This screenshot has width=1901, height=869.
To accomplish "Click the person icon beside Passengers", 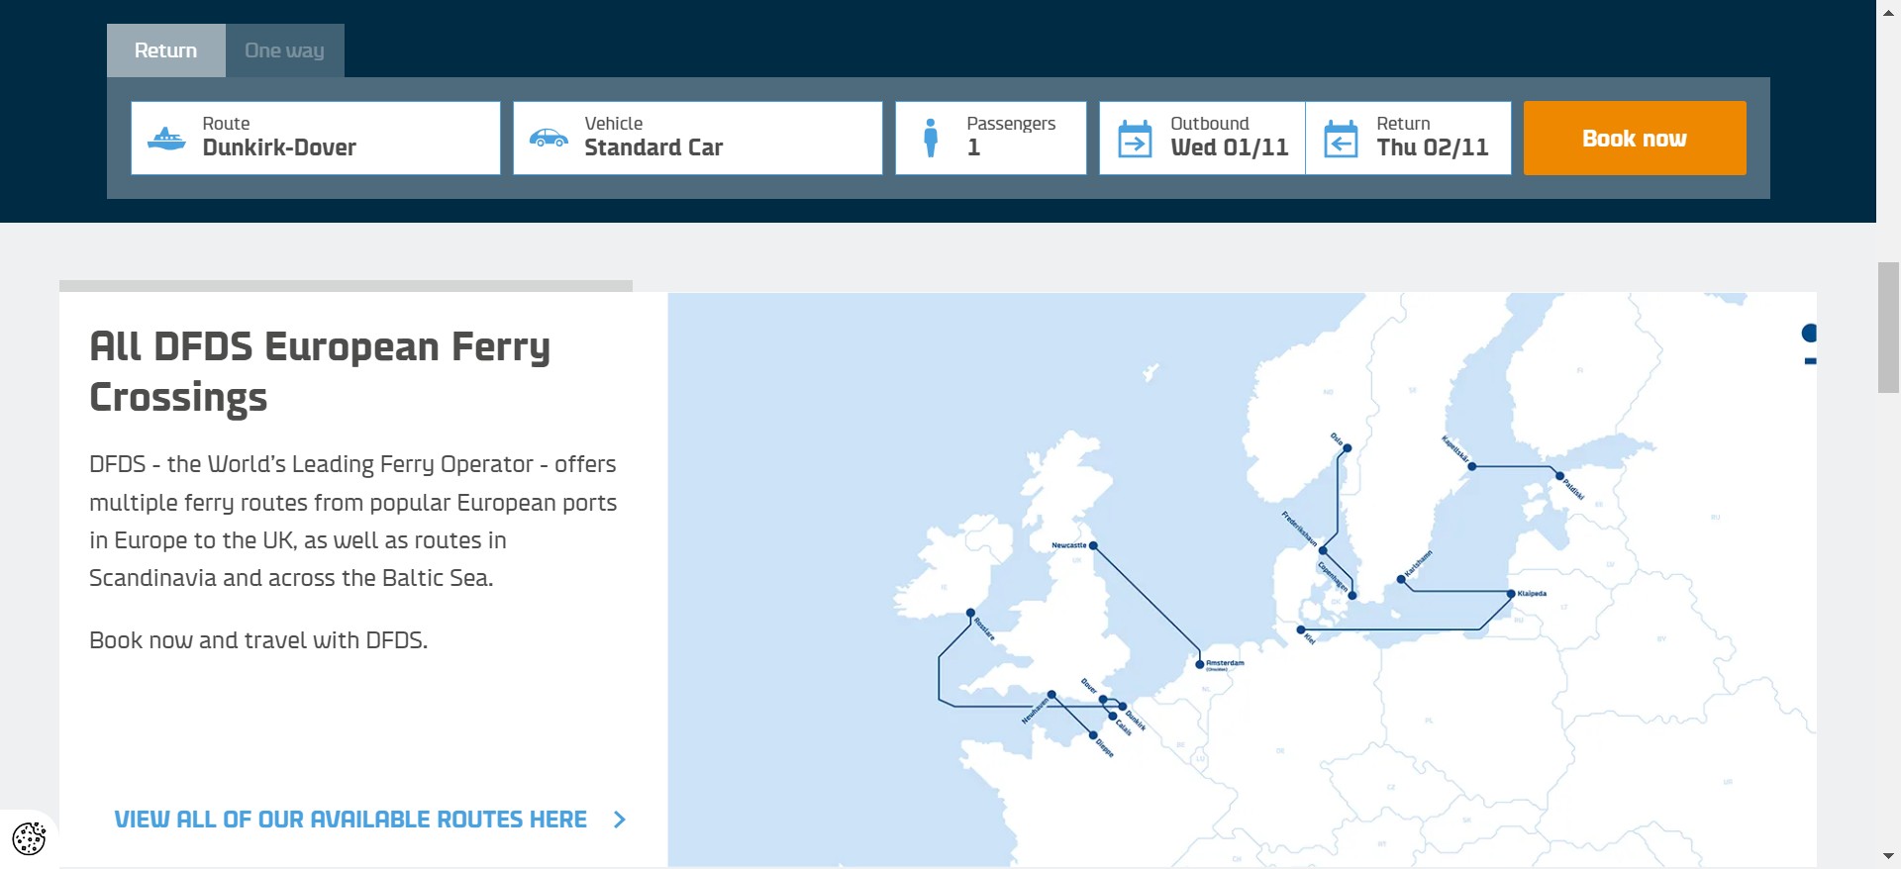I will [x=930, y=139].
